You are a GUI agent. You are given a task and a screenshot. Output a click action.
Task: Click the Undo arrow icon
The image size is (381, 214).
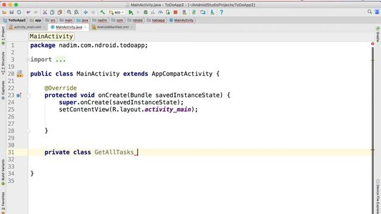(29, 12)
